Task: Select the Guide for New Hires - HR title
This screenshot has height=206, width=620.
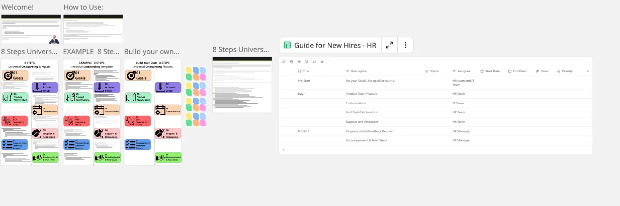Action: pyautogui.click(x=335, y=45)
